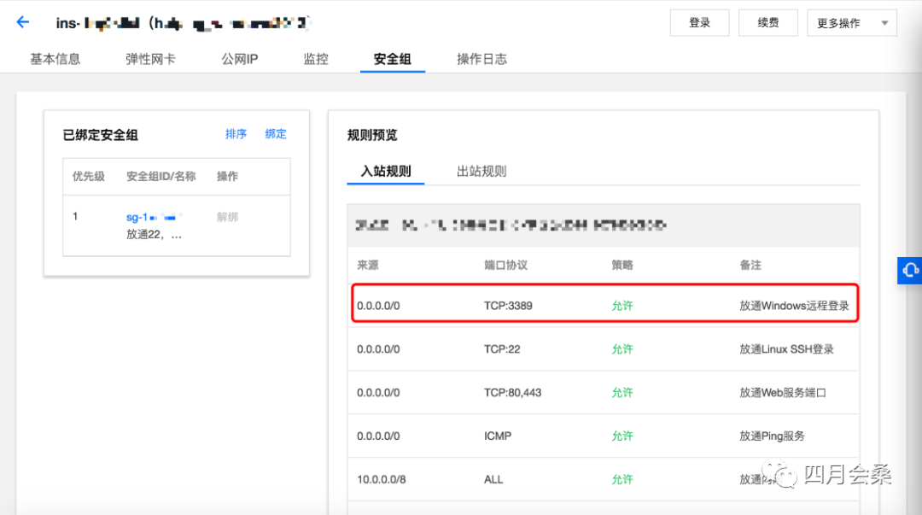
Task: Click the 放通Ping服务 remark
Action: click(x=772, y=436)
